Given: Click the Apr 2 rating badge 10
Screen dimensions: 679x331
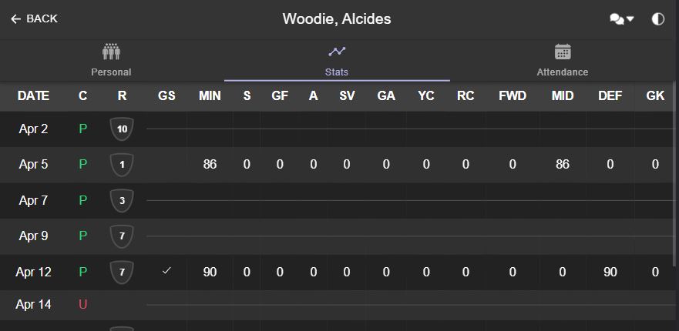Looking at the screenshot, I should (x=122, y=129).
